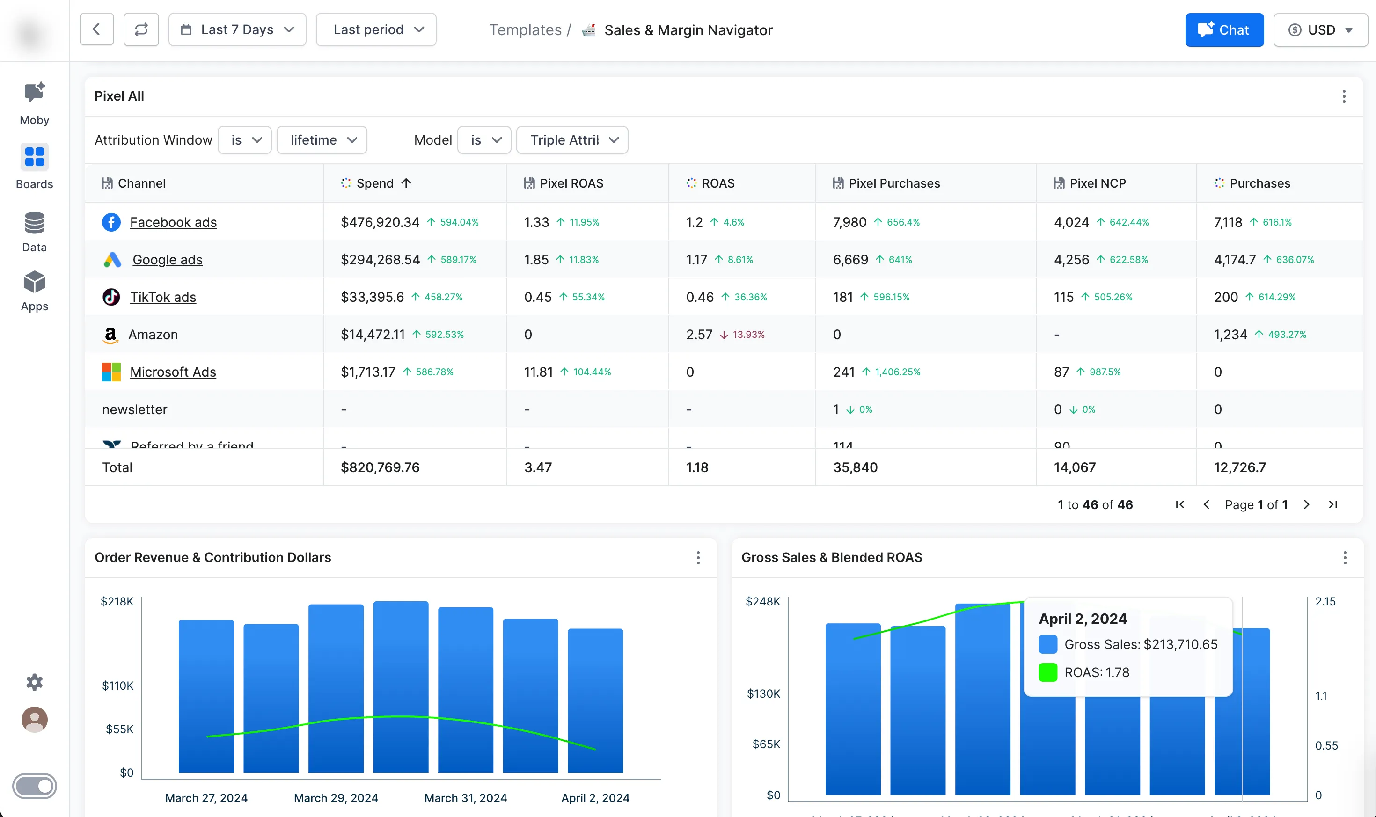
Task: Open the settings gear in the sidebar
Action: point(34,682)
